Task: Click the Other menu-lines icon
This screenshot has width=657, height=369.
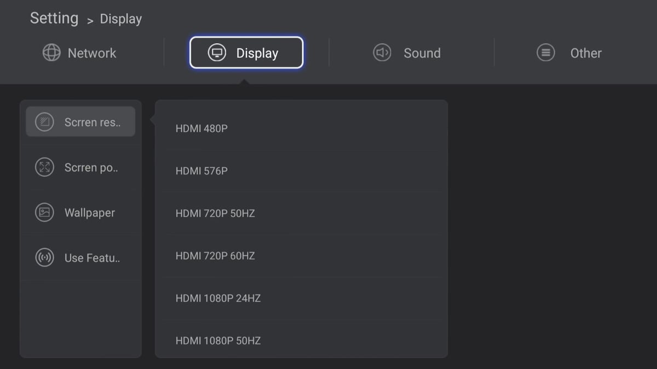Action: click(545, 53)
